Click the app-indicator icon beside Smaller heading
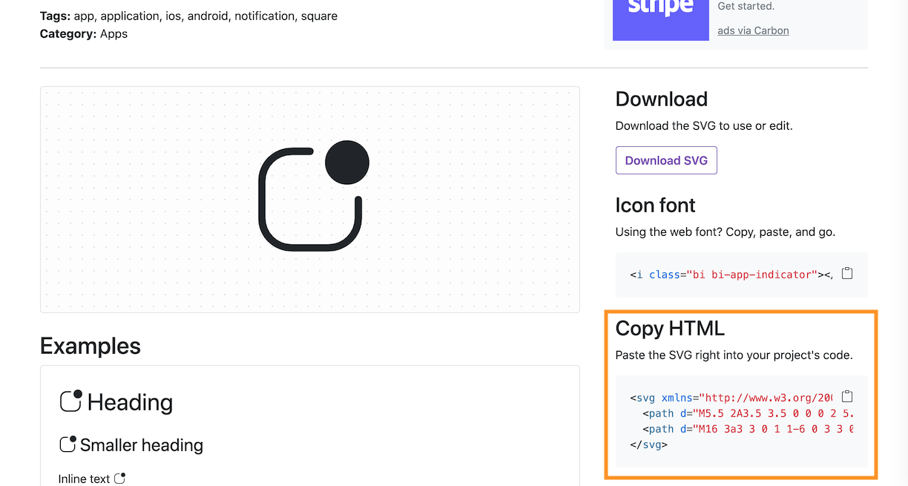Viewport: 908px width, 486px height. pyautogui.click(x=68, y=444)
